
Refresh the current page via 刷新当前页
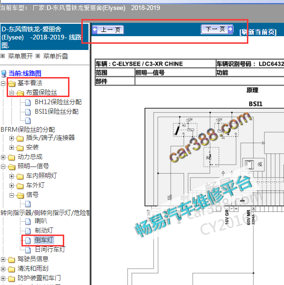pyautogui.click(x=258, y=32)
